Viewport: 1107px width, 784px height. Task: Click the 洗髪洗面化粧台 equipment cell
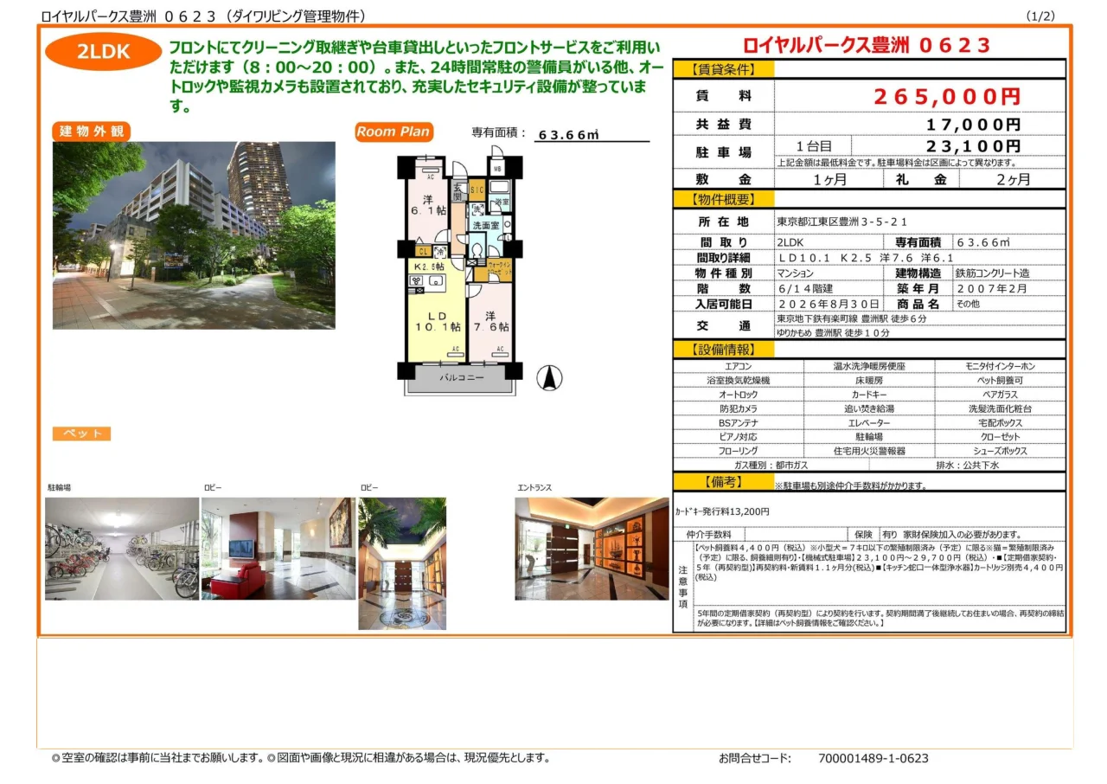pos(1001,408)
